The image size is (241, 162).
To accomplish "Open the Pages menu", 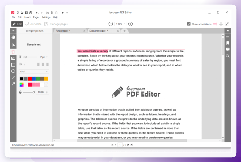I will [36, 17].
